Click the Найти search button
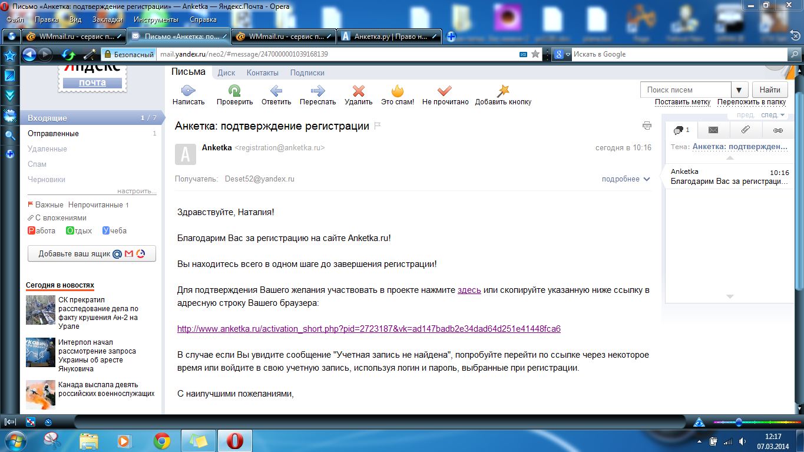This screenshot has height=452, width=804. point(770,90)
